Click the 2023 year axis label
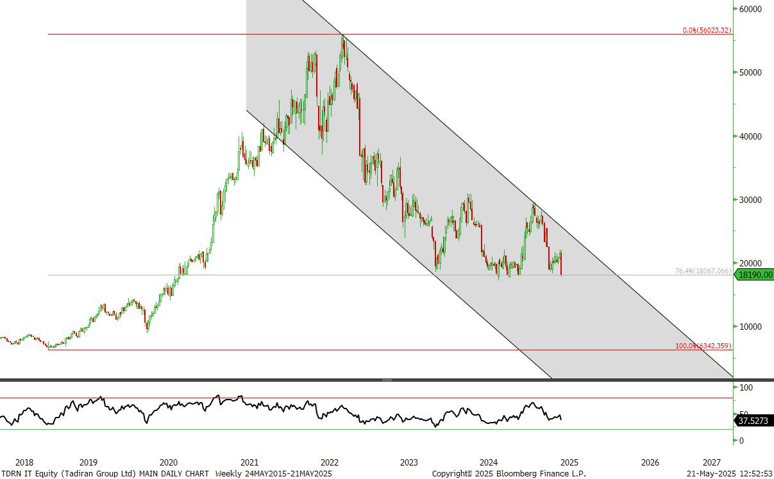 click(409, 462)
